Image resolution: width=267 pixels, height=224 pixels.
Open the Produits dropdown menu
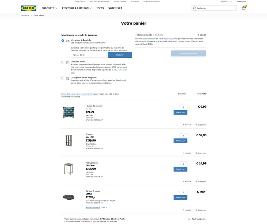point(49,8)
